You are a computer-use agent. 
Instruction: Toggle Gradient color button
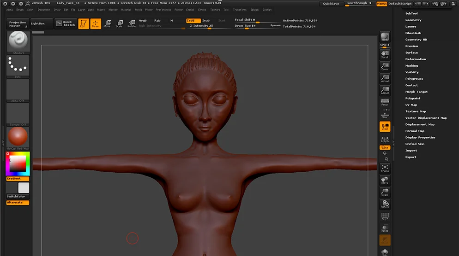coord(18,178)
